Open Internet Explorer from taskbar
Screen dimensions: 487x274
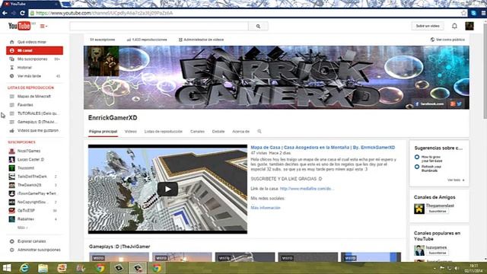pos(24,268)
